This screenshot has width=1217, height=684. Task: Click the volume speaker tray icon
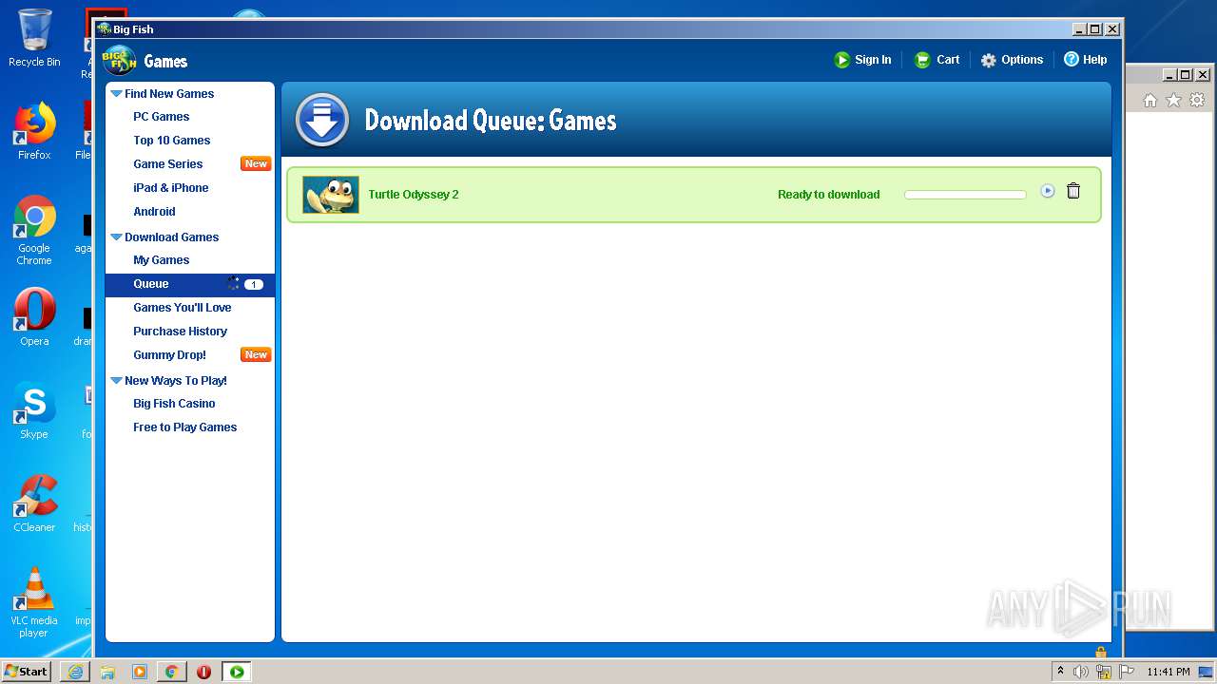[1081, 672]
